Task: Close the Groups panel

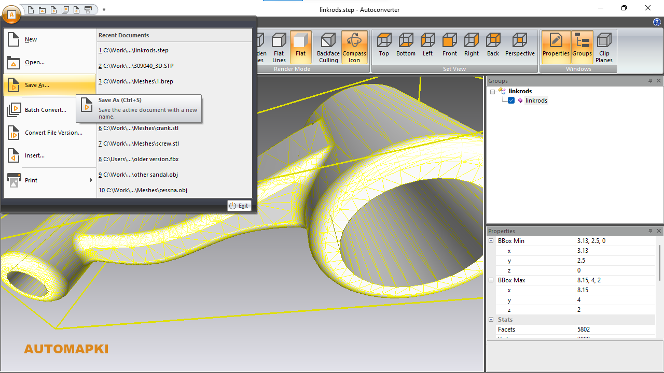Action: [659, 81]
